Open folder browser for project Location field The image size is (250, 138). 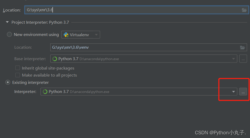(244, 10)
